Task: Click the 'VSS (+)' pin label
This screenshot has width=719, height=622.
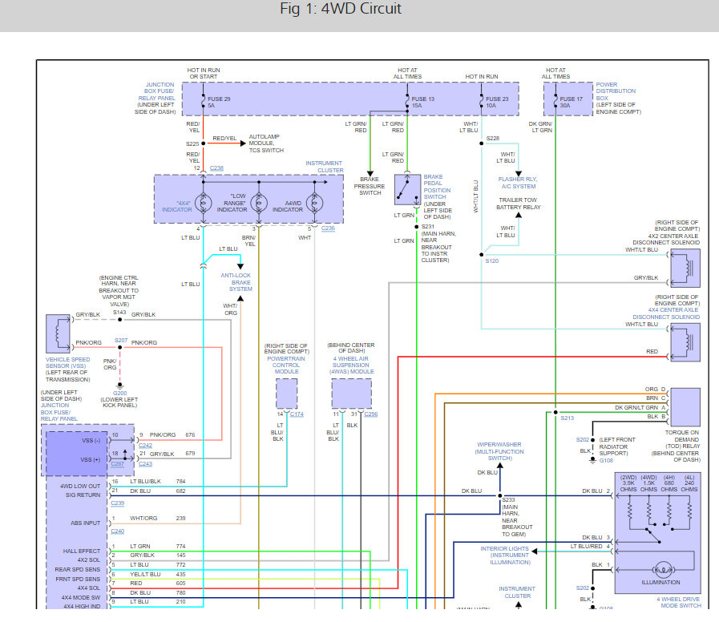Action: pyautogui.click(x=91, y=459)
